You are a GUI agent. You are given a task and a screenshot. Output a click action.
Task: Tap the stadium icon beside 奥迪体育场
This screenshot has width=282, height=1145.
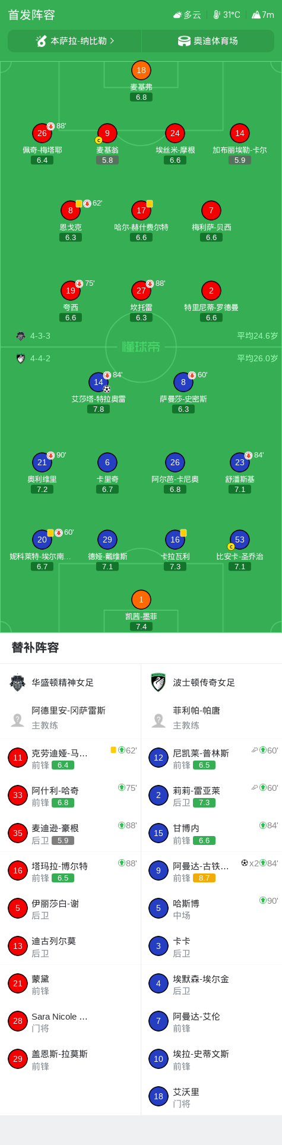pos(184,41)
